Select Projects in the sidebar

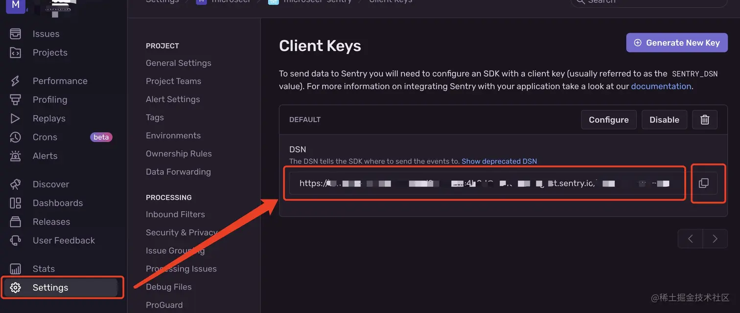[x=50, y=52]
